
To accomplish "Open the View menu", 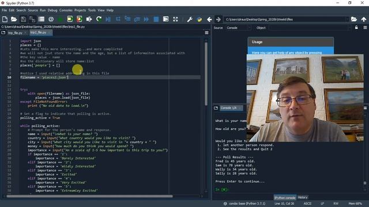I will [101, 10].
